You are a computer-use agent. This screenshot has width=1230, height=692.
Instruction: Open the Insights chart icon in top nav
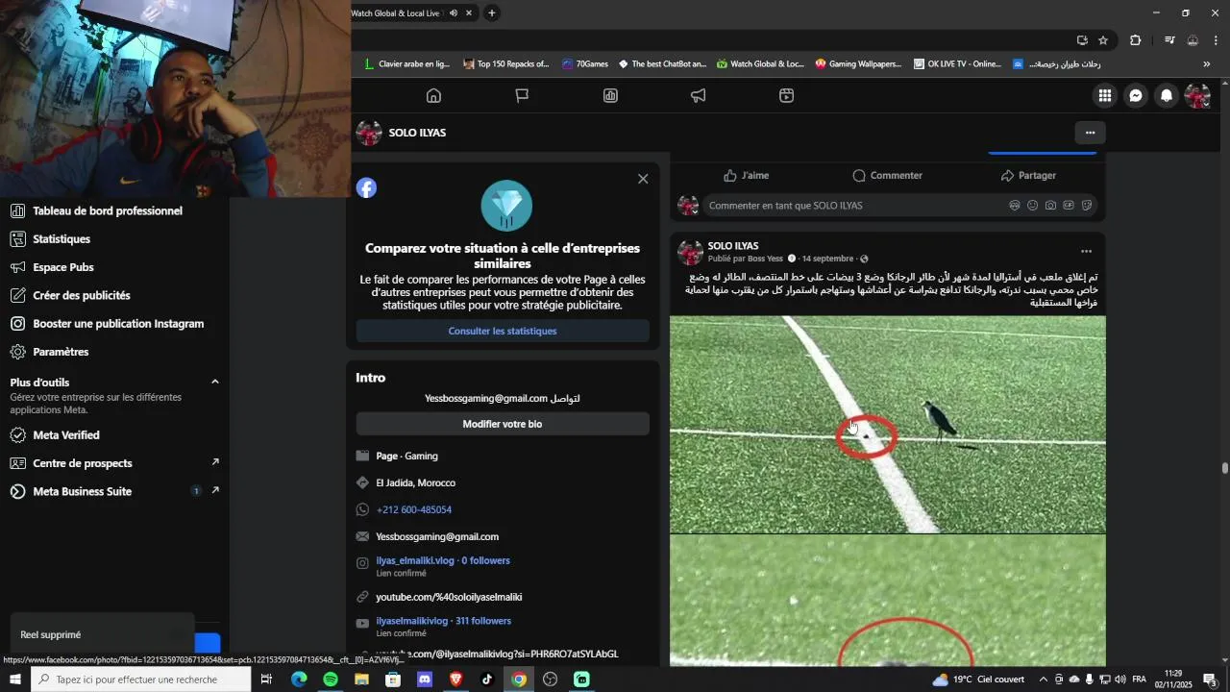coord(610,96)
